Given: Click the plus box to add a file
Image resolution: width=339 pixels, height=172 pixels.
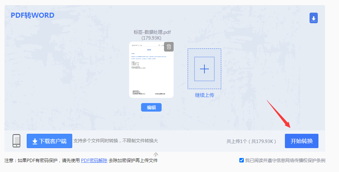Looking at the screenshot, I should pyautogui.click(x=204, y=69).
